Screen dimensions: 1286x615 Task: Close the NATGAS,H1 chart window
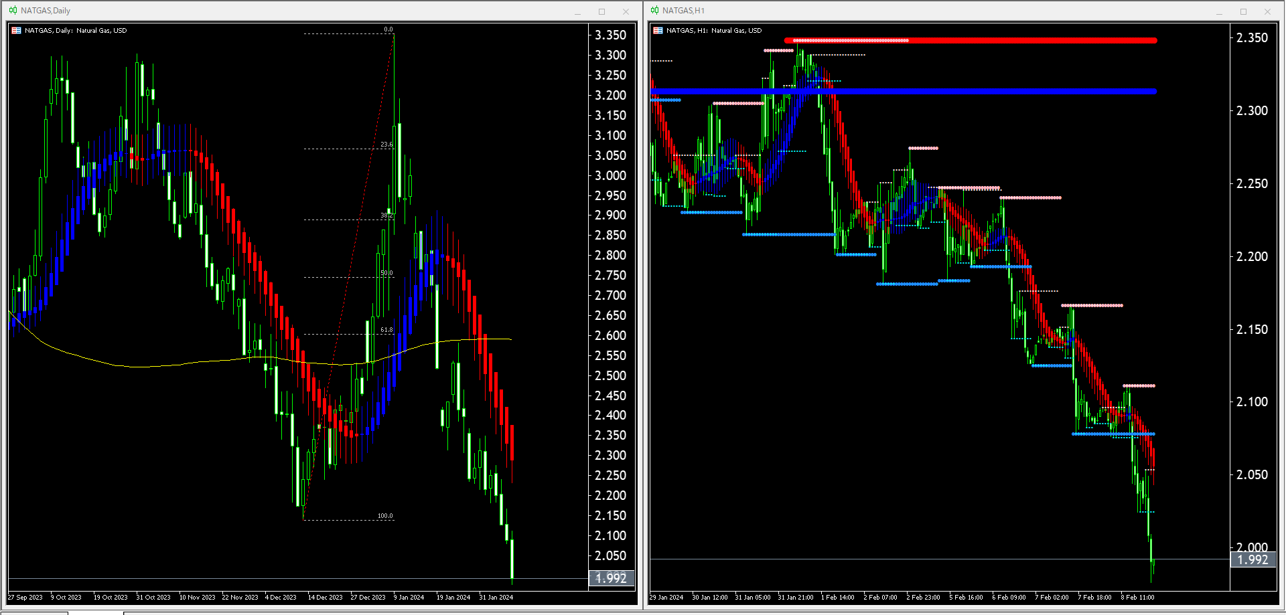click(x=1267, y=11)
